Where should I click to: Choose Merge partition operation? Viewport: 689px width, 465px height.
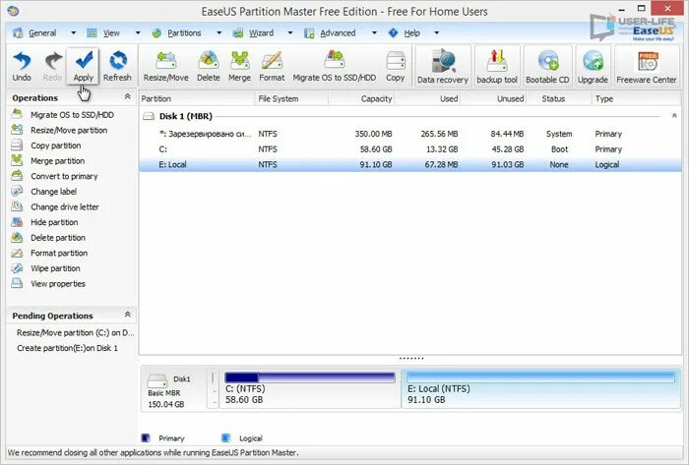coord(57,161)
